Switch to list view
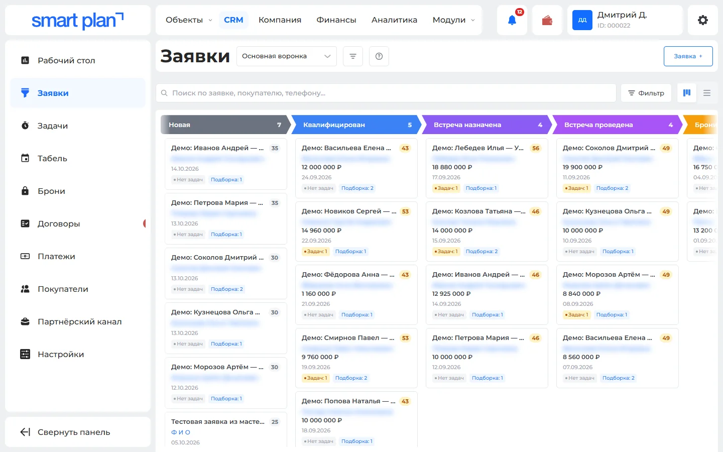This screenshot has width=723, height=452. point(707,93)
